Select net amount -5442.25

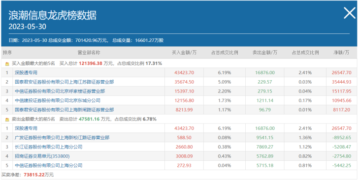[x=342, y=165]
